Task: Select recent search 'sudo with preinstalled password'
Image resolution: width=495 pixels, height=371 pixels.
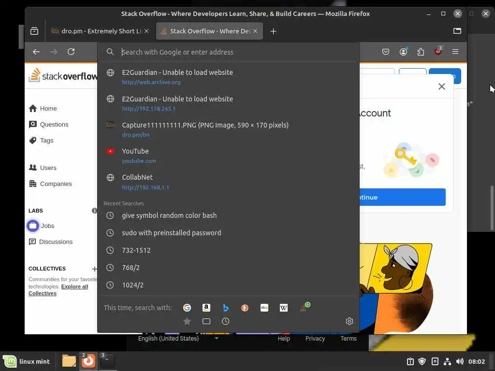Action: click(x=228, y=233)
